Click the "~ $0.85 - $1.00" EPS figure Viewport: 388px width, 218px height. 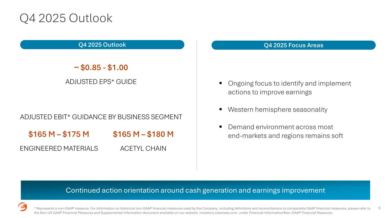pos(101,68)
